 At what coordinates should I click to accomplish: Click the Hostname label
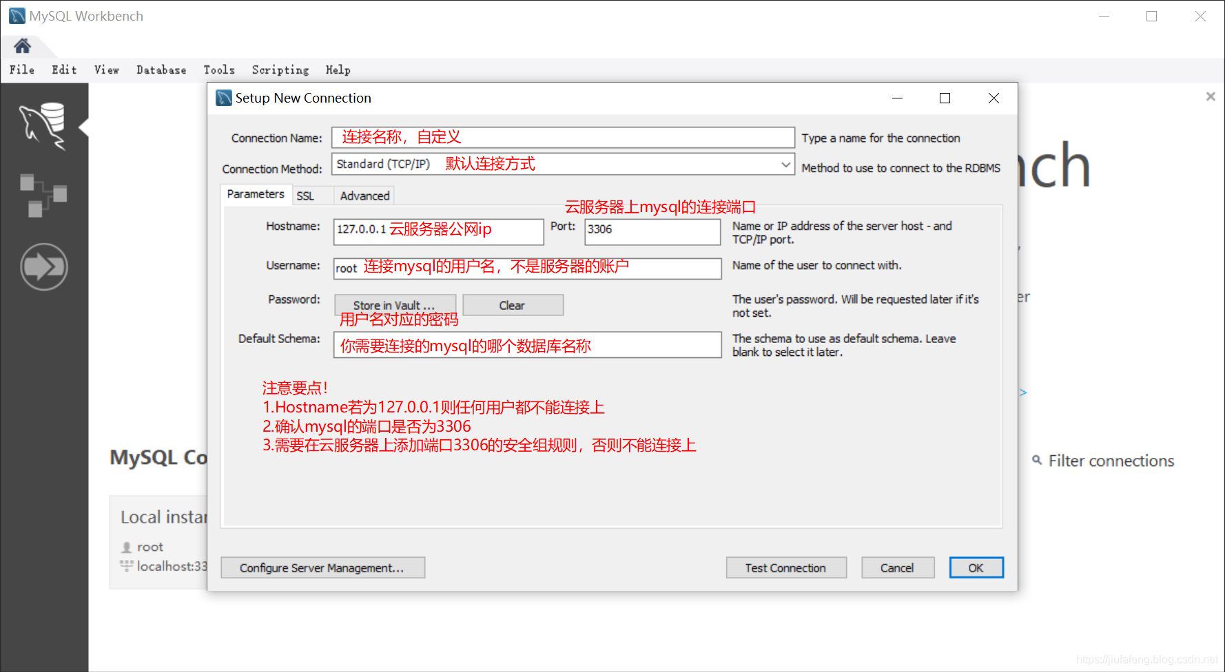point(294,226)
